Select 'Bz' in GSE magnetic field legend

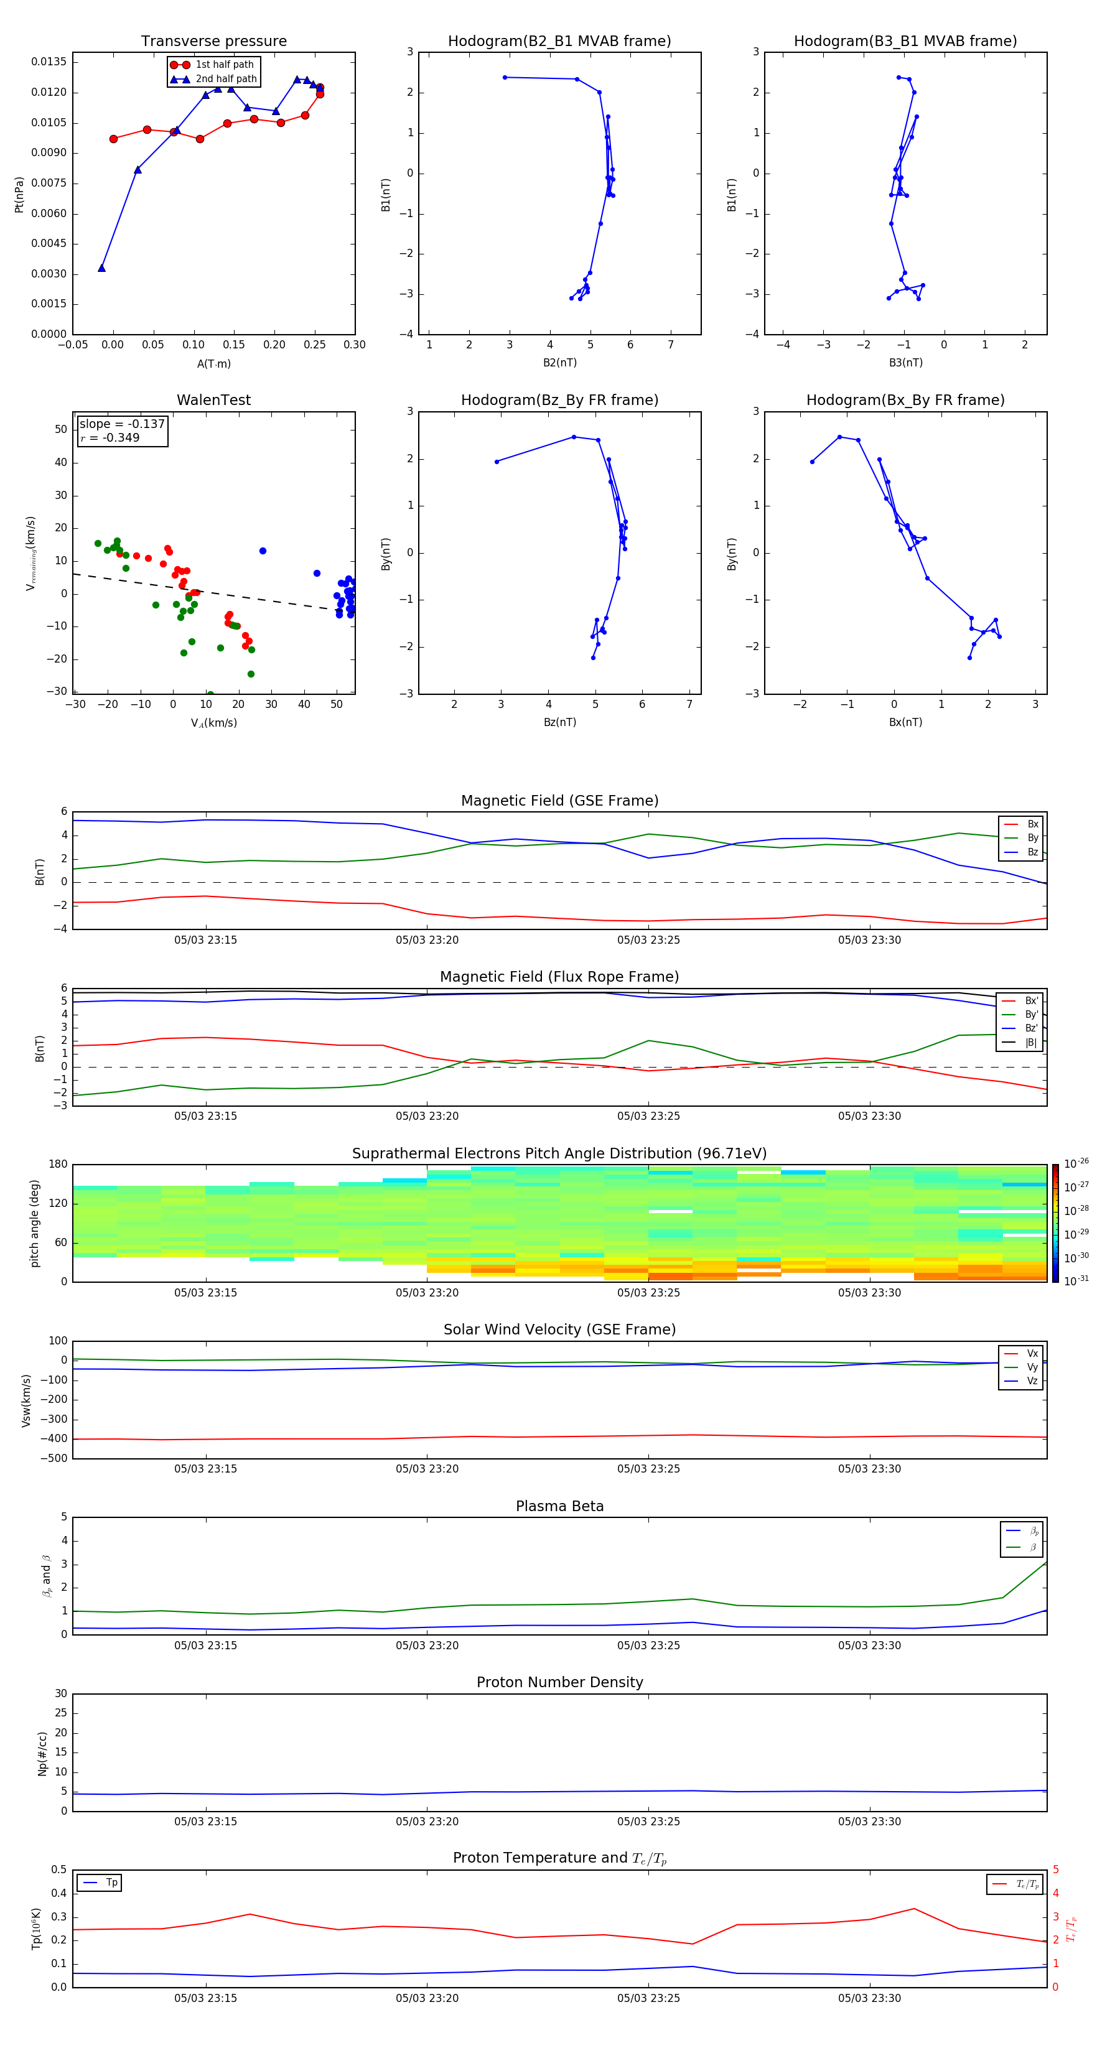(1021, 852)
